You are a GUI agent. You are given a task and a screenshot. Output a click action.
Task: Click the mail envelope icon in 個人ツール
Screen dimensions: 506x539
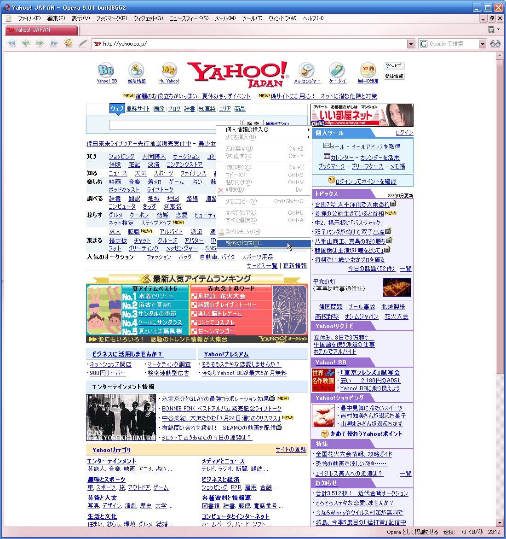327,146
